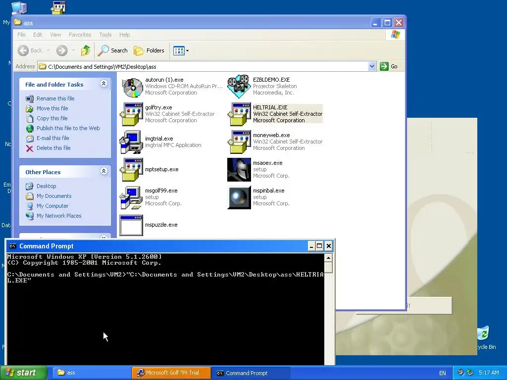The height and width of the screenshot is (380, 507).
Task: Open the View menu
Action: pyautogui.click(x=55, y=35)
